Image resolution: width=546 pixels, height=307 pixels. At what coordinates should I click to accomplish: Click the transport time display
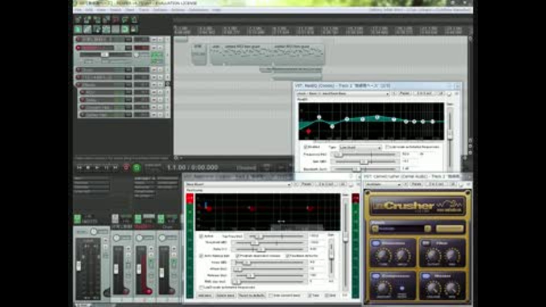pyautogui.click(x=192, y=167)
